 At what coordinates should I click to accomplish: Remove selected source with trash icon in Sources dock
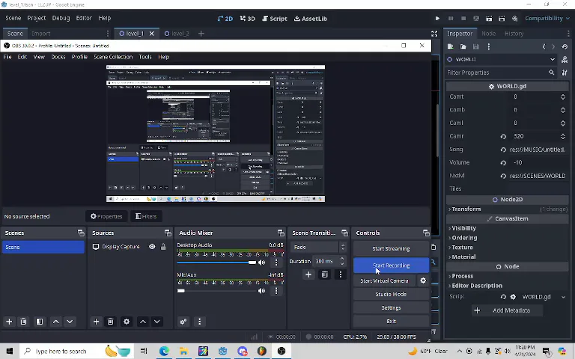pos(110,322)
